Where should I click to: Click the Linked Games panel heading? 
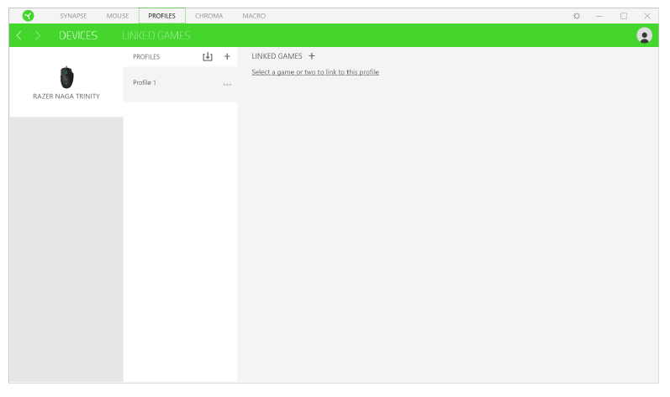click(277, 56)
